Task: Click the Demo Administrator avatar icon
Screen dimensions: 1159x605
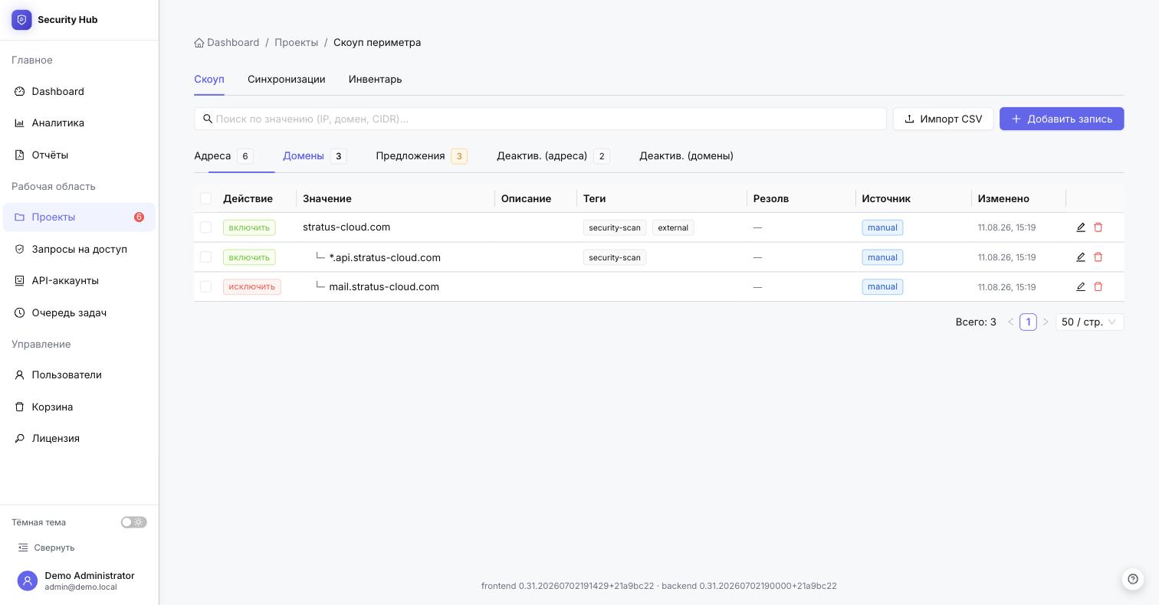Action: (x=28, y=581)
